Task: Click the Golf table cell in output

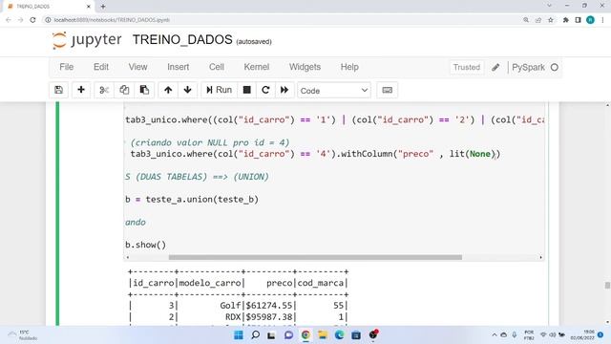Action: [230, 306]
